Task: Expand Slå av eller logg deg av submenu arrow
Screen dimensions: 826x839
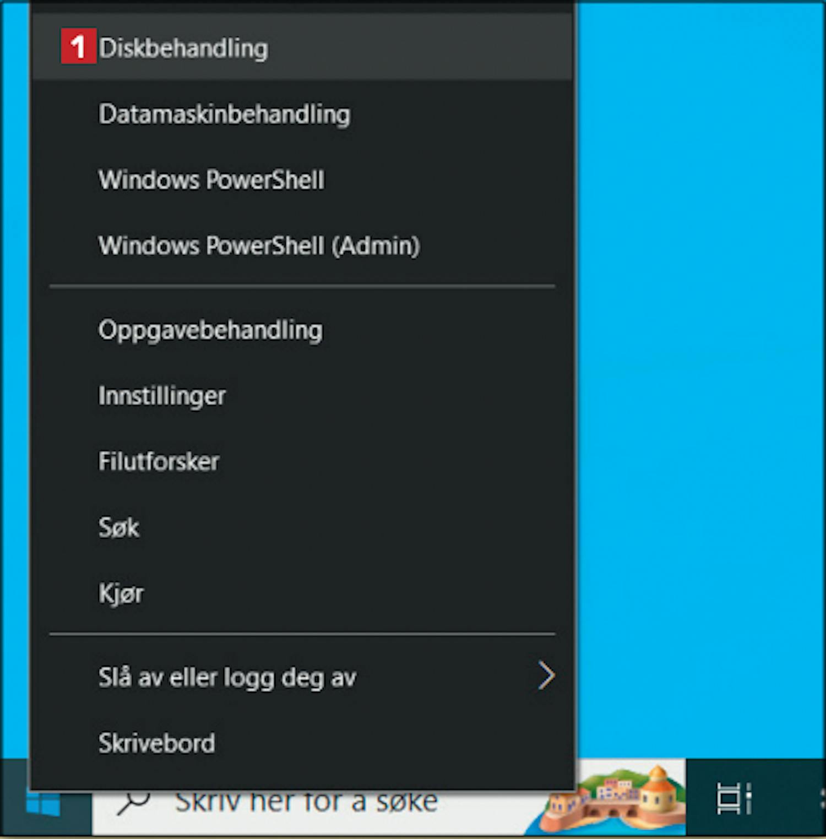Action: click(x=546, y=676)
